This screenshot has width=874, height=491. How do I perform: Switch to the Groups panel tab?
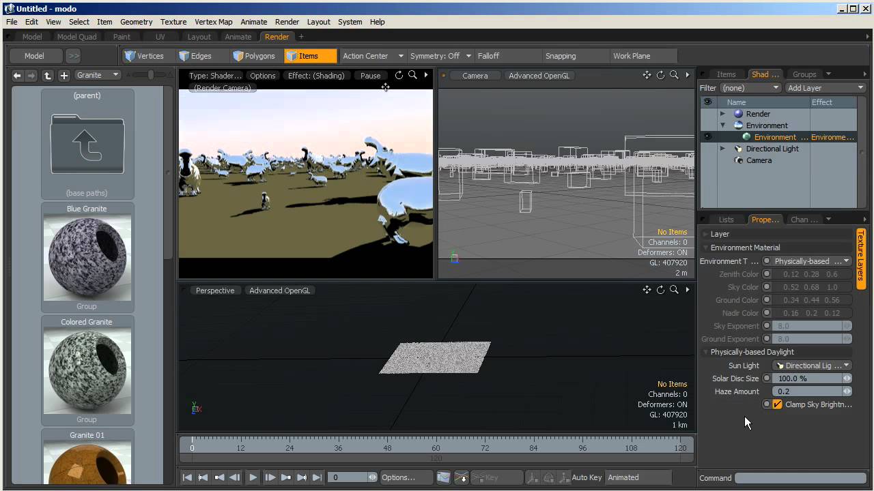point(804,74)
